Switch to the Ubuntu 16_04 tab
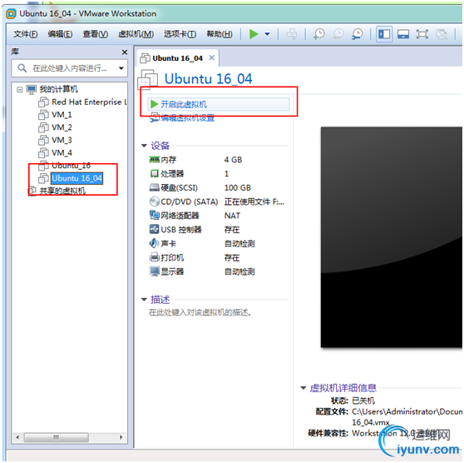Screen dimensions: 464x463 pyautogui.click(x=177, y=58)
